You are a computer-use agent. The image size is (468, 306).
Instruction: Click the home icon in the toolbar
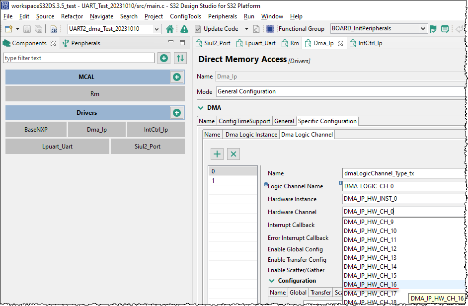[169, 28]
